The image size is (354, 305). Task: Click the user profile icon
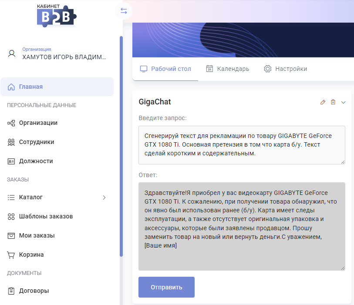pyautogui.click(x=12, y=54)
